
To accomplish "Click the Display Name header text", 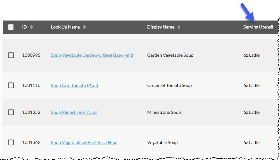I will [x=161, y=27].
